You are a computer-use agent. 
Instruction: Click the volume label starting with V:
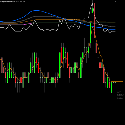pos(120,95)
